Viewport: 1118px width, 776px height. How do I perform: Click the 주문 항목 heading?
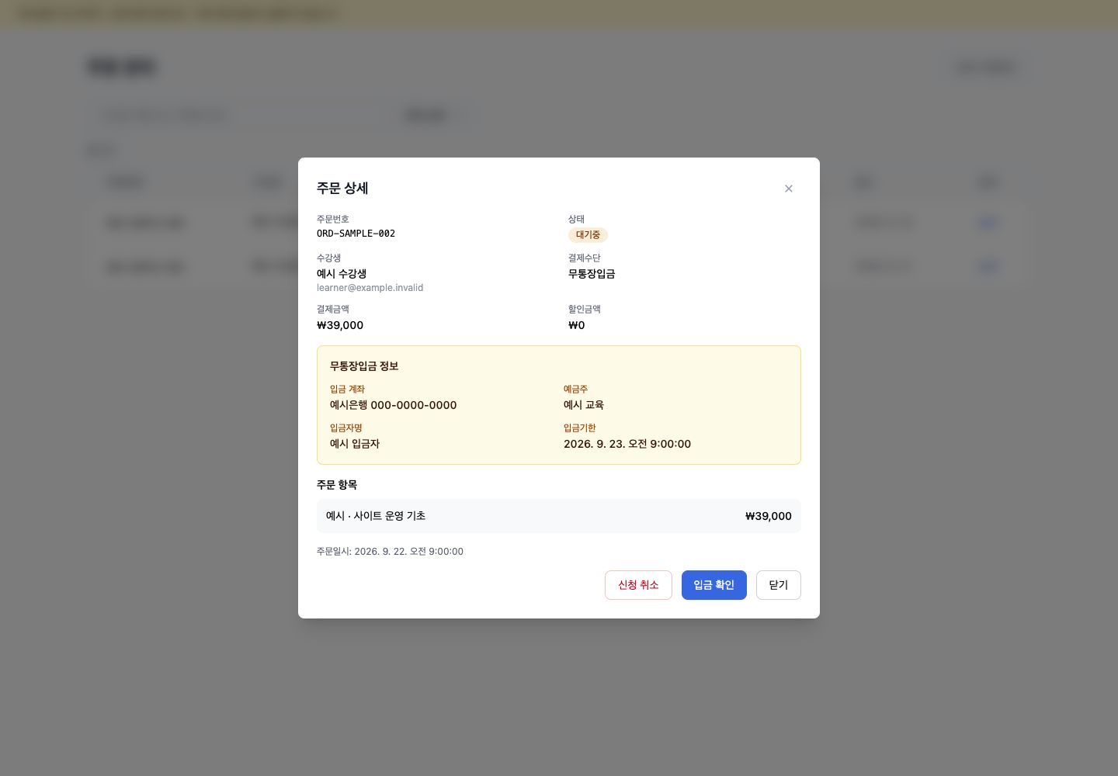click(x=337, y=485)
